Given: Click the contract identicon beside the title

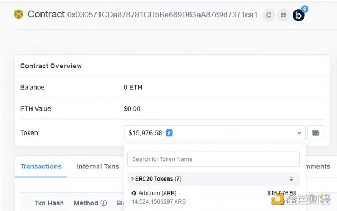Looking at the screenshot, I should pos(19,14).
